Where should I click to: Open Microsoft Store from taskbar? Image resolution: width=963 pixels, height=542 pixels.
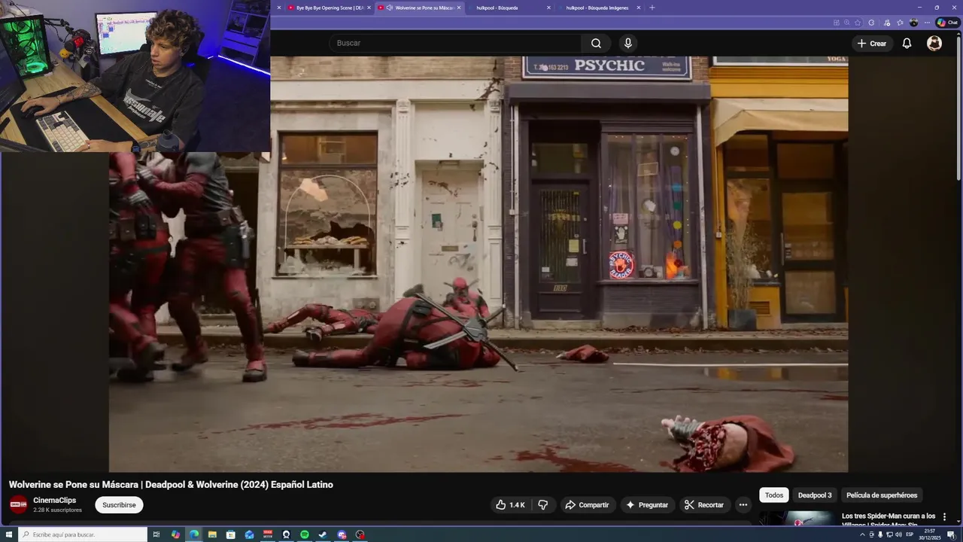(231, 534)
